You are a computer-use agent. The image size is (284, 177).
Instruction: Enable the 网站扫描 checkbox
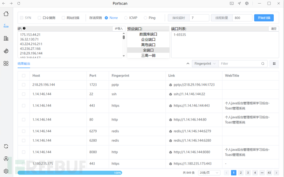(x=63, y=18)
